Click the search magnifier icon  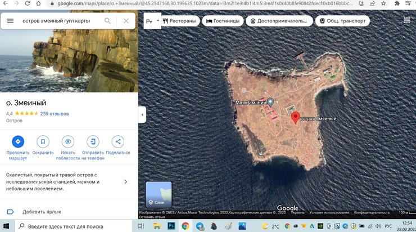(107, 21)
